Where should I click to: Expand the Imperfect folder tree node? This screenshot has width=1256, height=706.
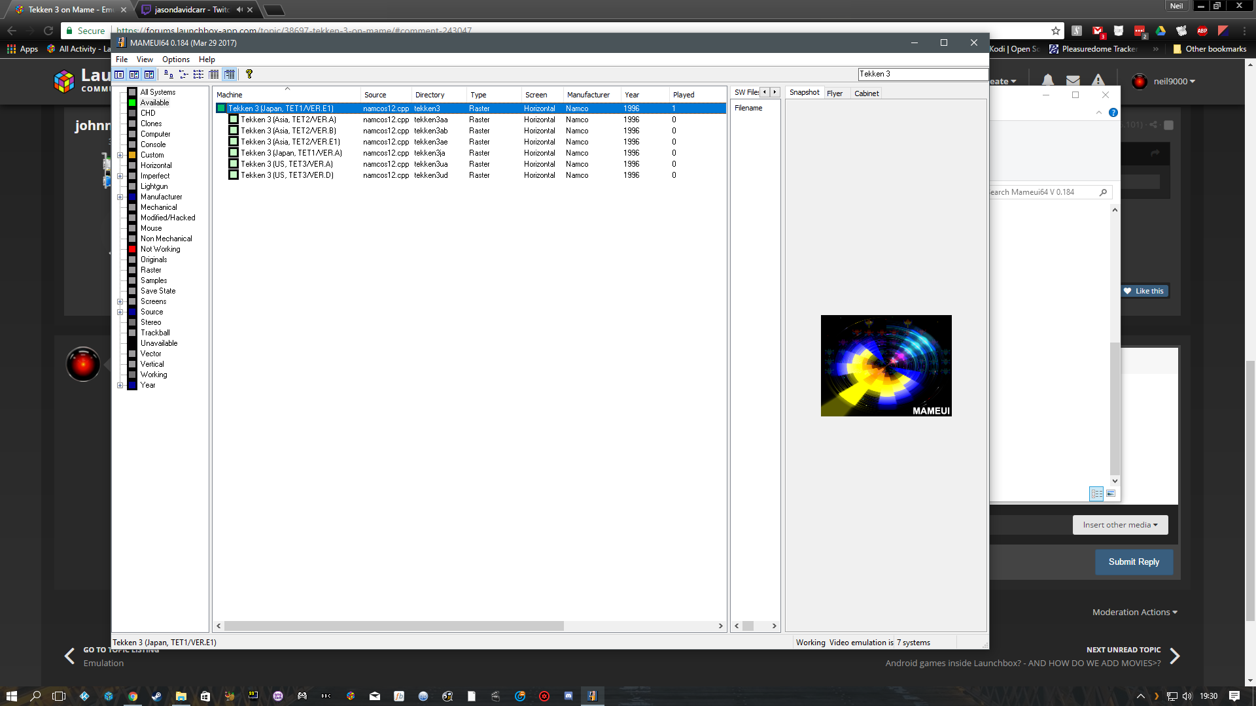coord(120,176)
